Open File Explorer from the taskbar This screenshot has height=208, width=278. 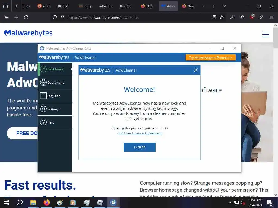[x=33, y=203]
